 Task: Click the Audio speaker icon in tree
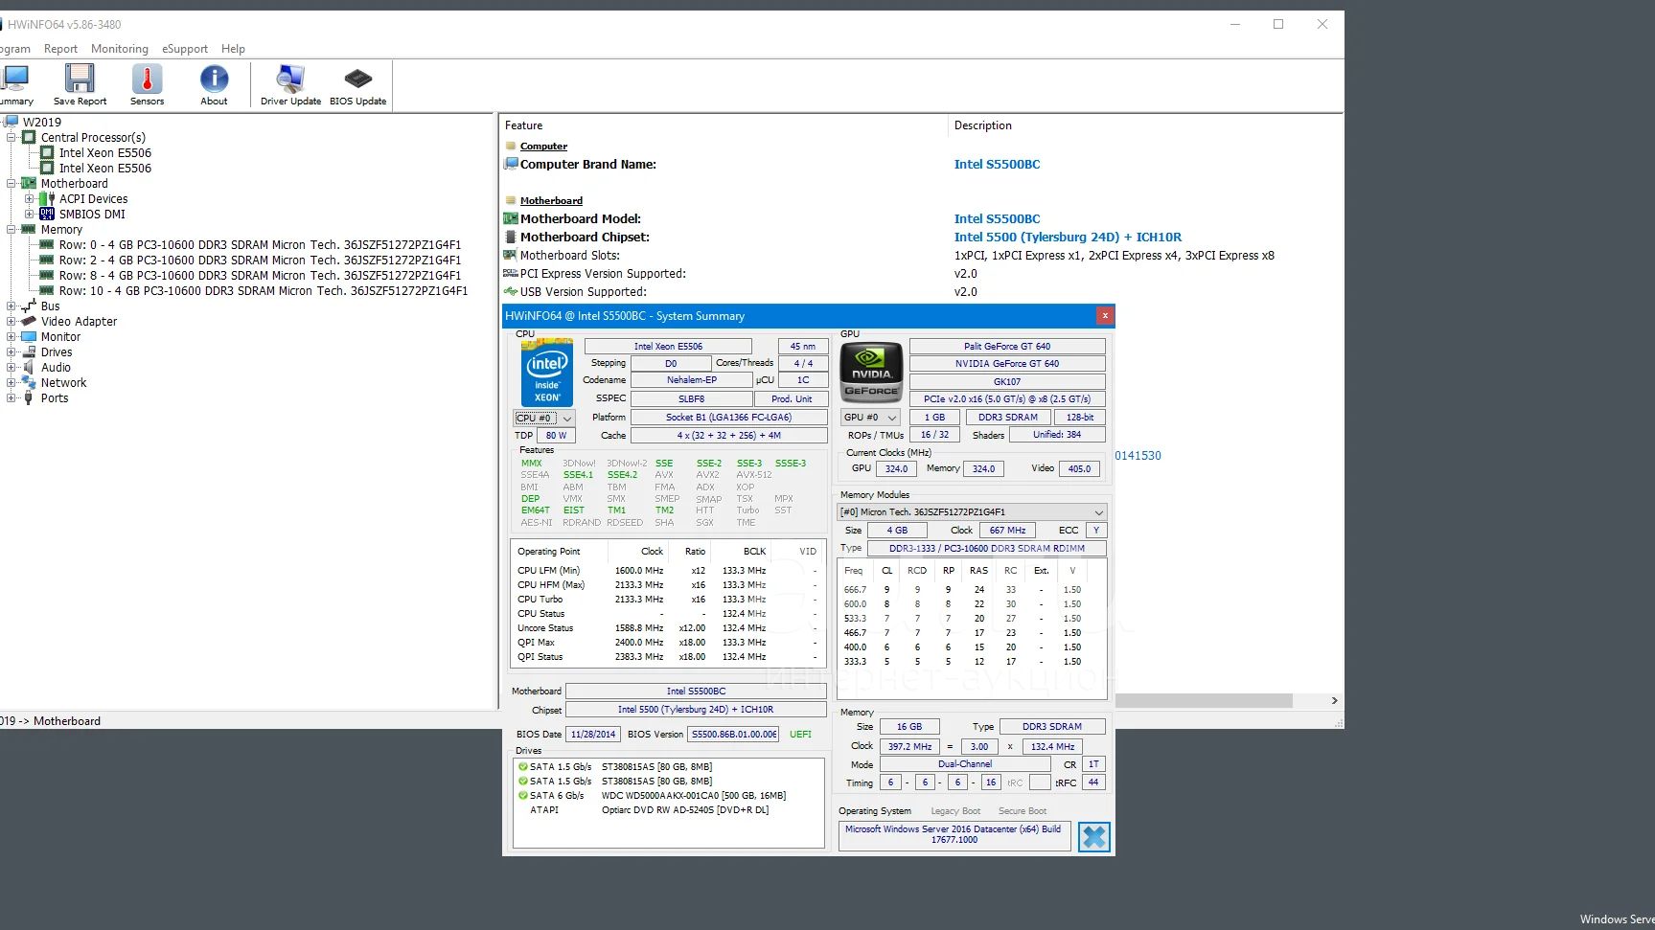click(29, 367)
